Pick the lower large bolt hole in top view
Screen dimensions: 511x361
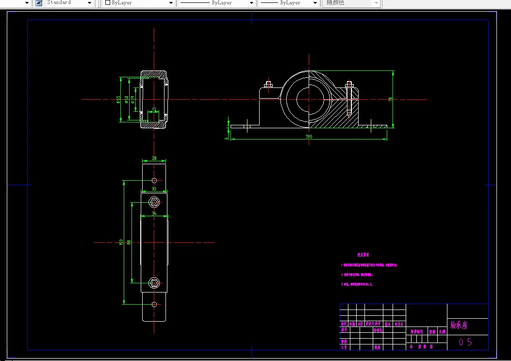coord(154,283)
